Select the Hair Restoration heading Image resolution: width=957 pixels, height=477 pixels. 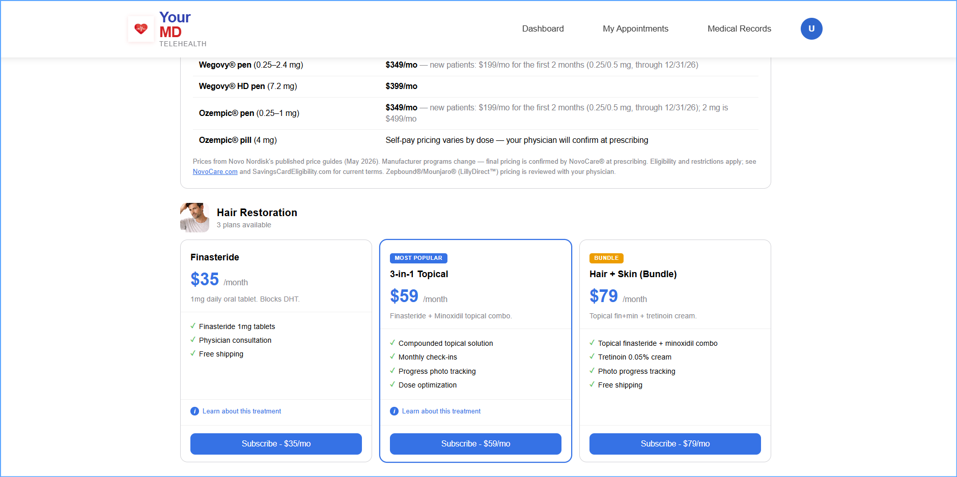[x=257, y=213]
